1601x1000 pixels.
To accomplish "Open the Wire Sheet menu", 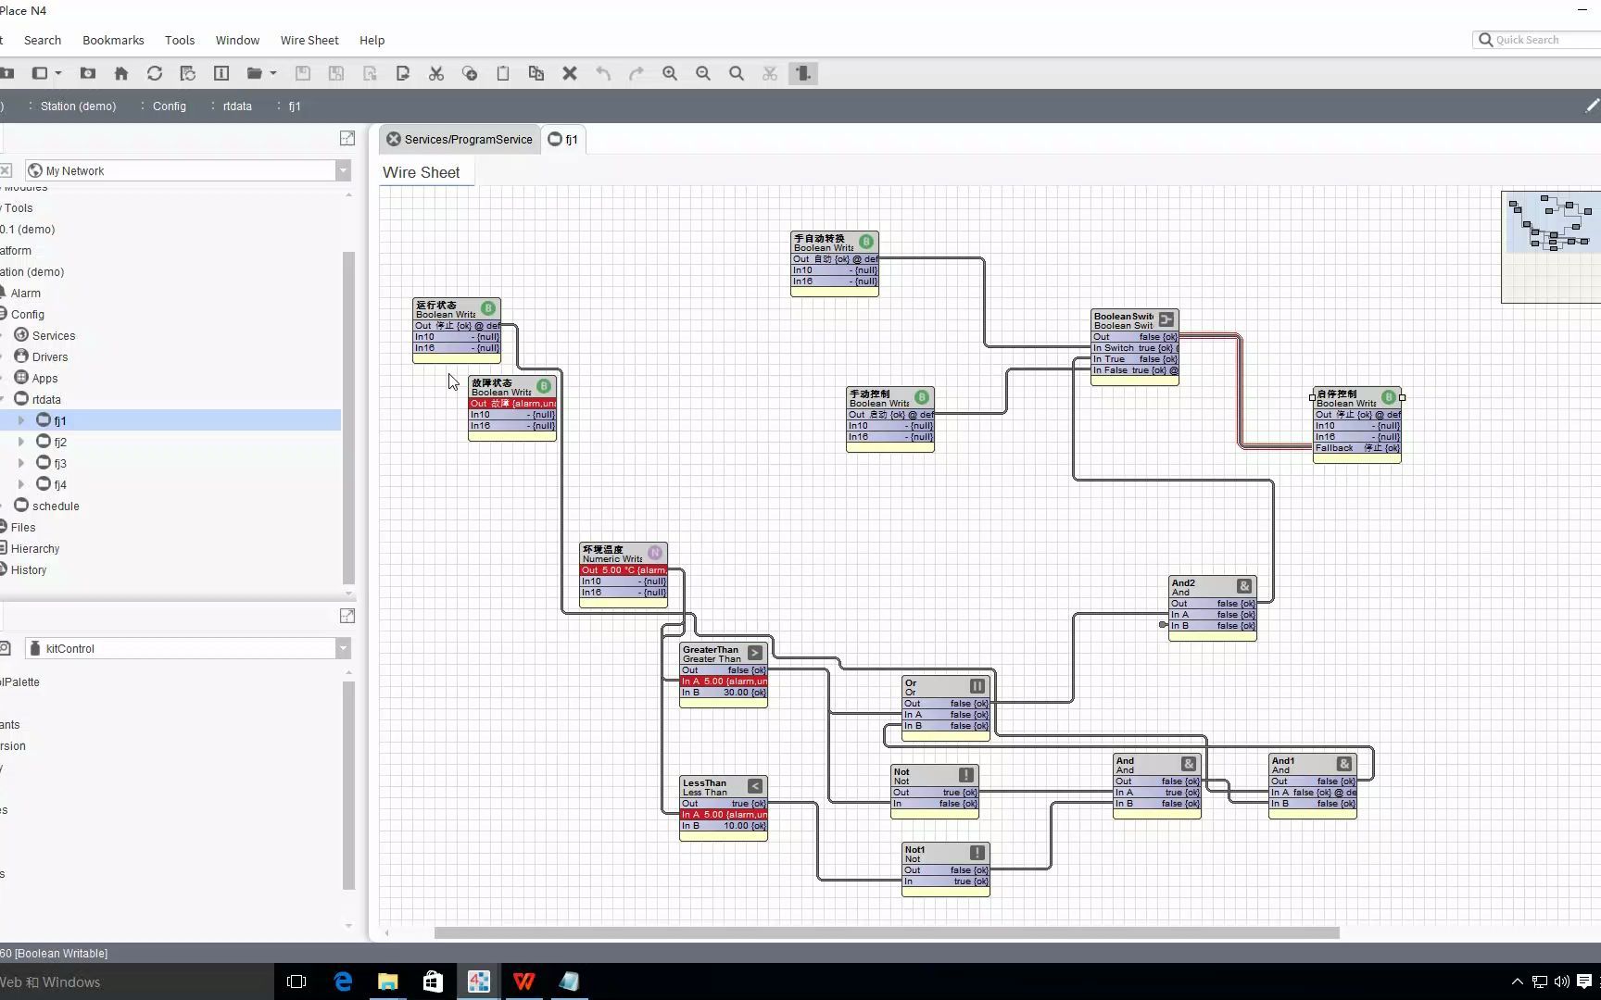I will [x=309, y=40].
